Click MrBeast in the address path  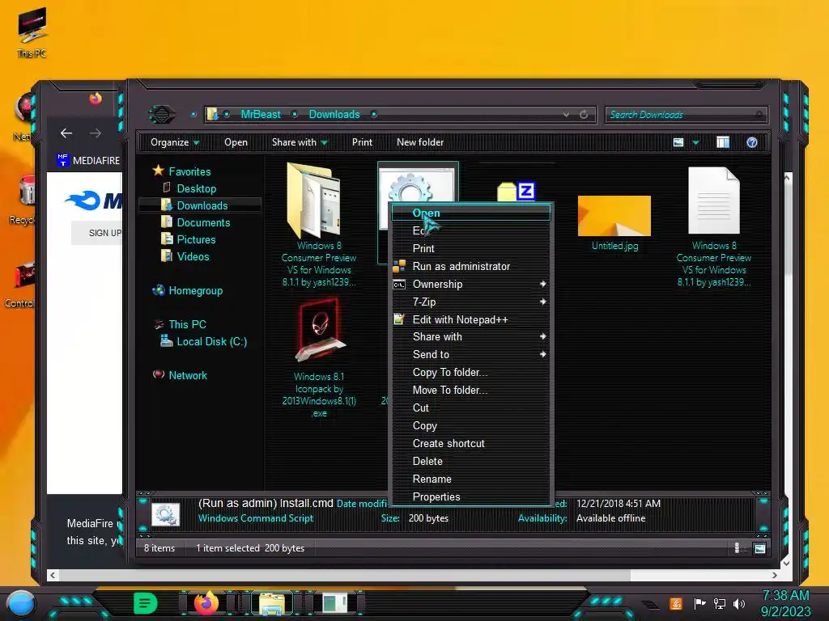(261, 114)
